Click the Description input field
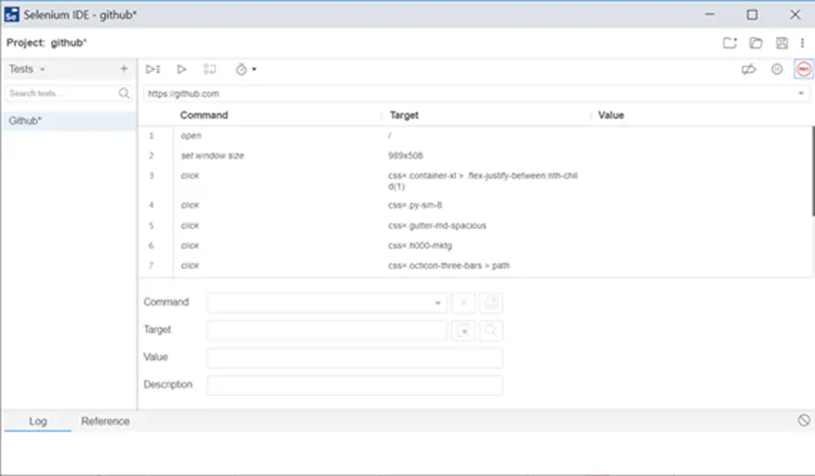 click(355, 385)
